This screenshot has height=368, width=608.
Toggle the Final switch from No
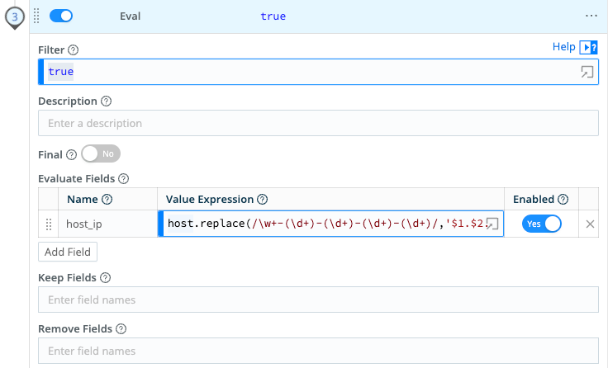tap(101, 153)
